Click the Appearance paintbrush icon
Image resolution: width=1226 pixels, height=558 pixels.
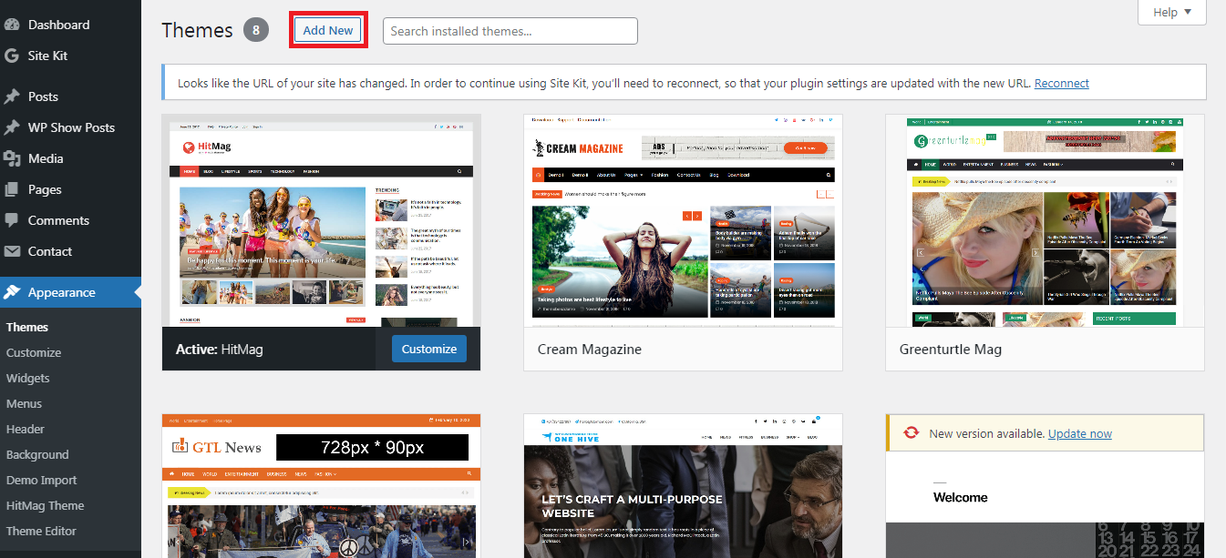click(x=12, y=292)
